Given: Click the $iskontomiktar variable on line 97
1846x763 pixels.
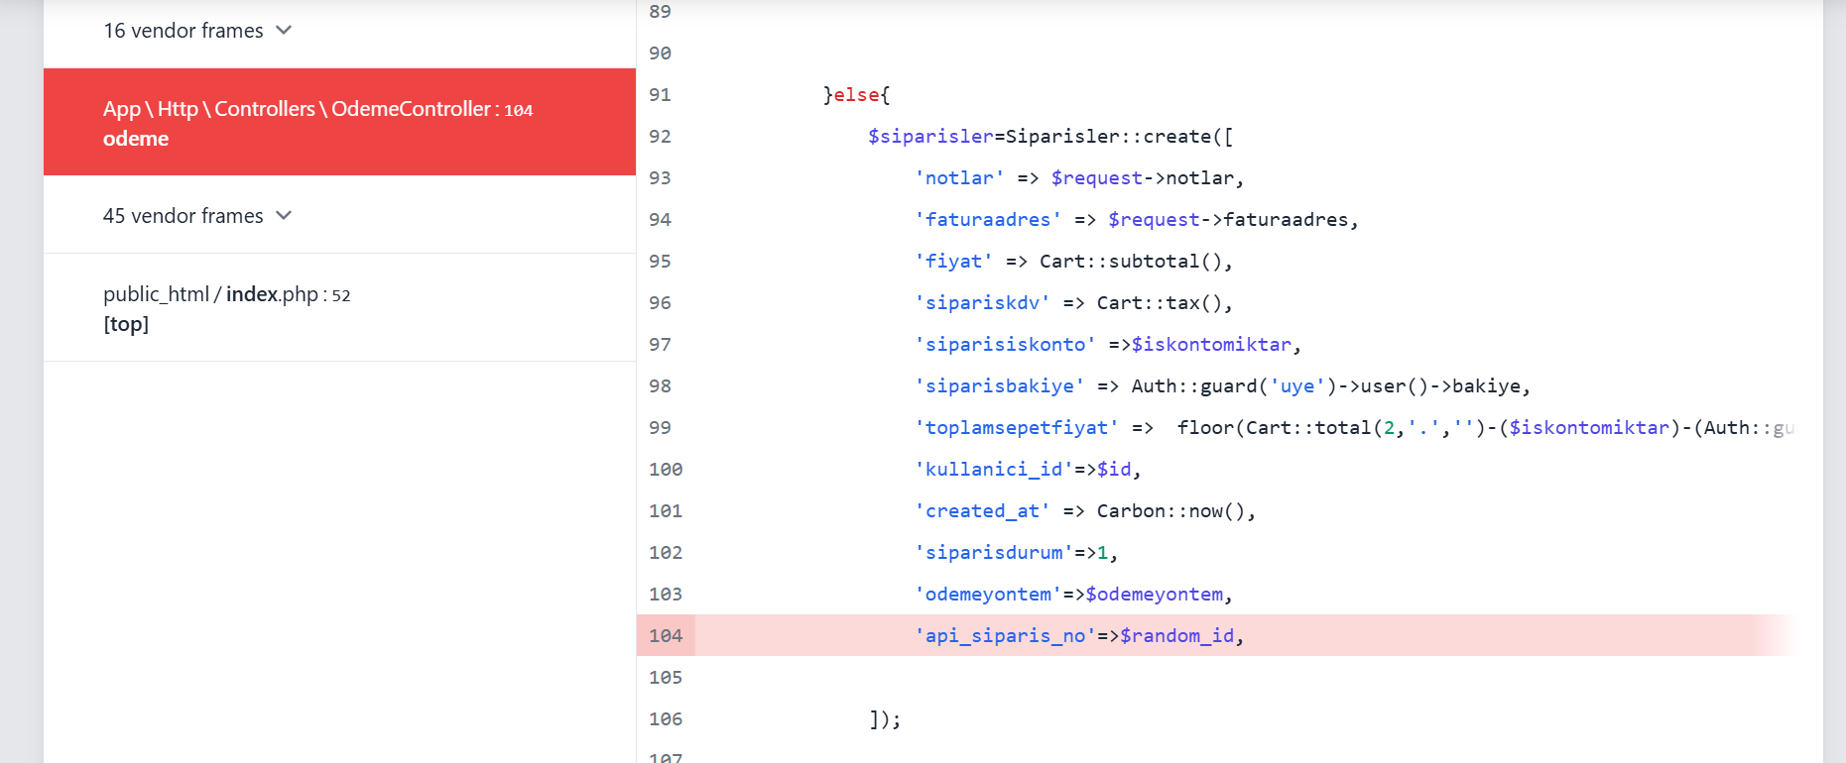Looking at the screenshot, I should [1211, 344].
